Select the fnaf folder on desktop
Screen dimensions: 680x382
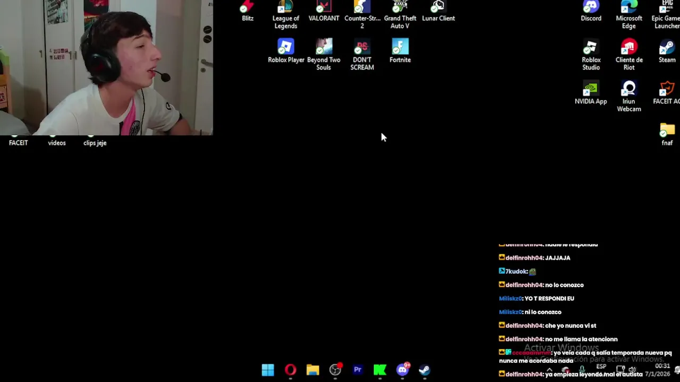tap(667, 134)
